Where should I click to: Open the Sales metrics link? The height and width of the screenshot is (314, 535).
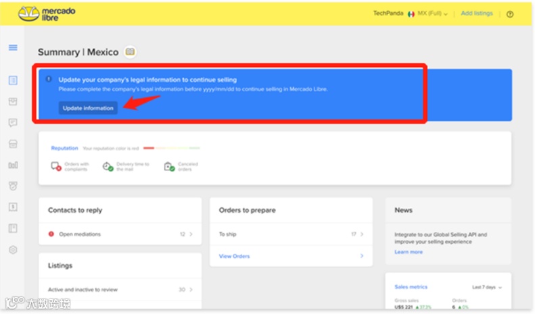click(411, 287)
